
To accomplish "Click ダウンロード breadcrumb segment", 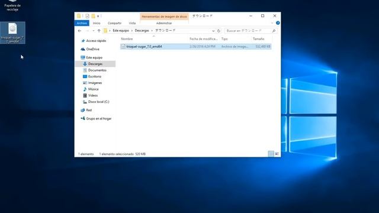I will pyautogui.click(x=165, y=31).
